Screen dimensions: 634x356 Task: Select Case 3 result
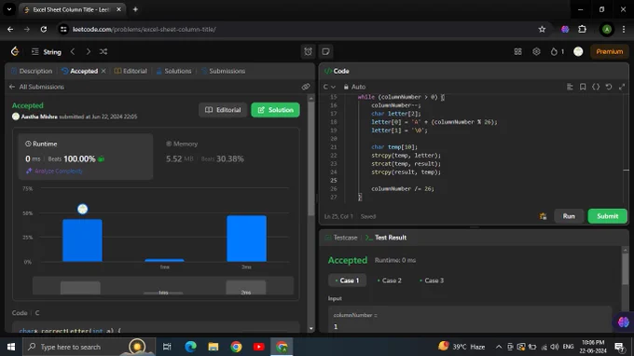[x=432, y=281]
